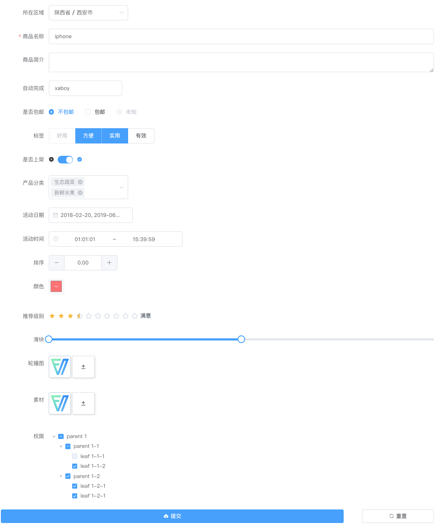Check the leaf 1-1-1 checkbox

75,456
